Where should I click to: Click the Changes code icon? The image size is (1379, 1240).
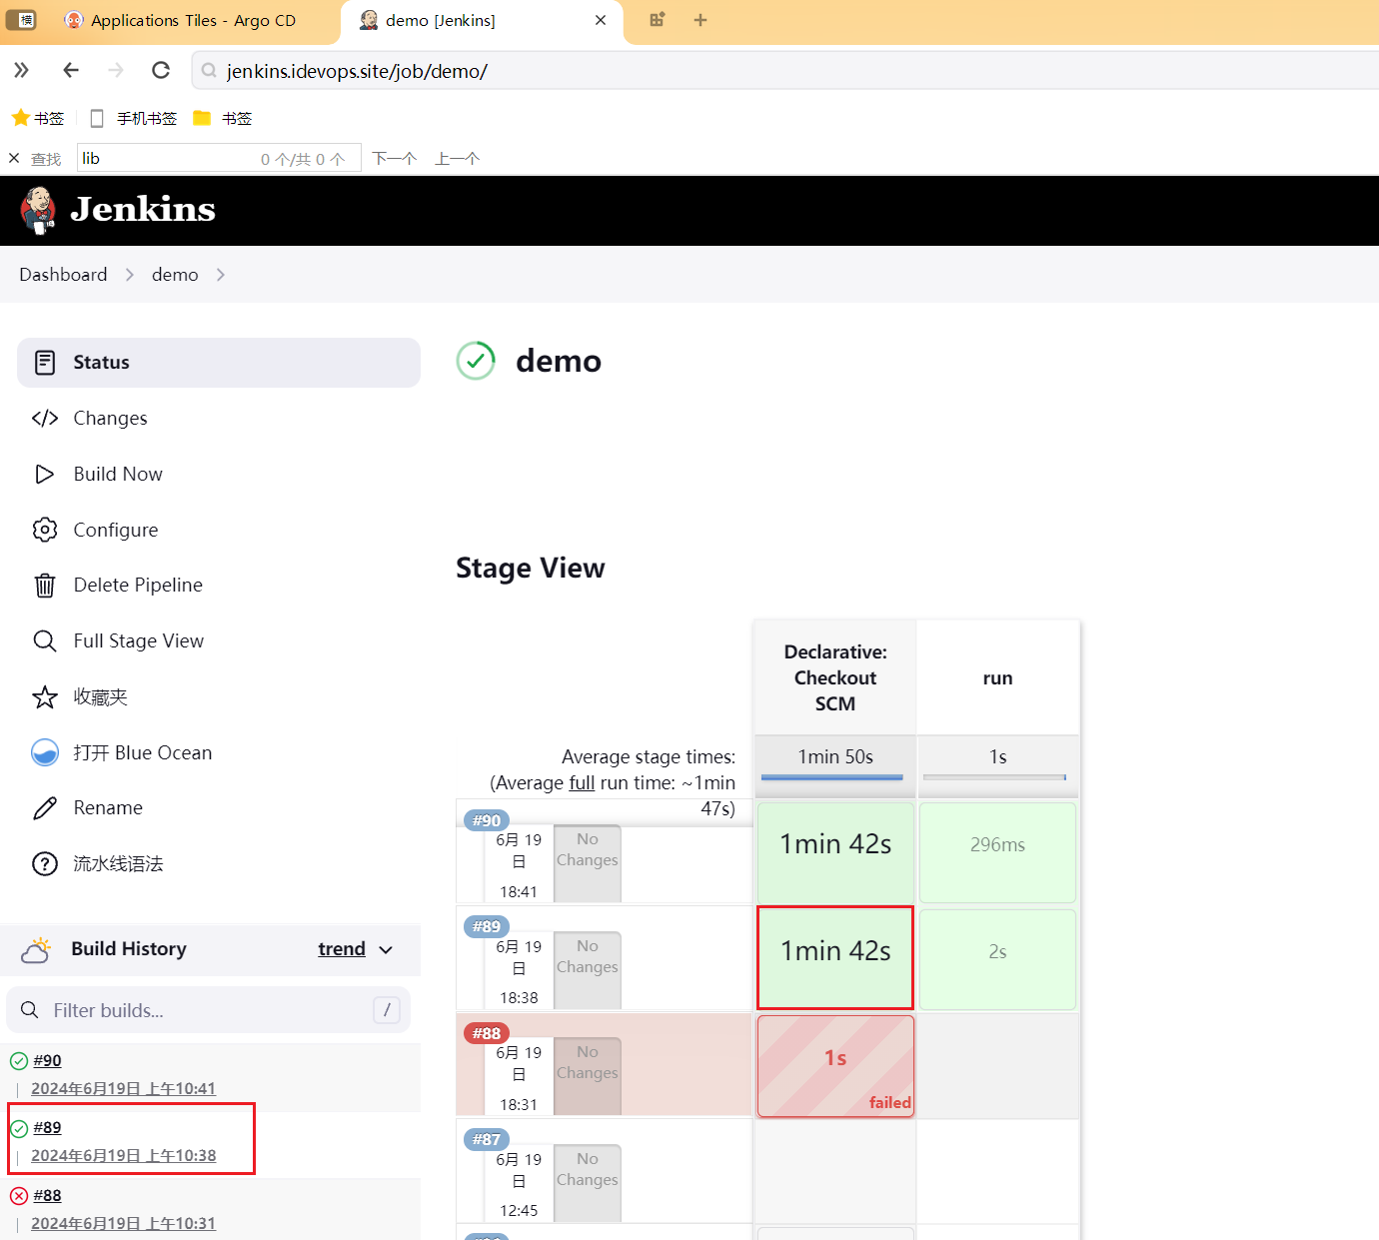[x=45, y=419]
